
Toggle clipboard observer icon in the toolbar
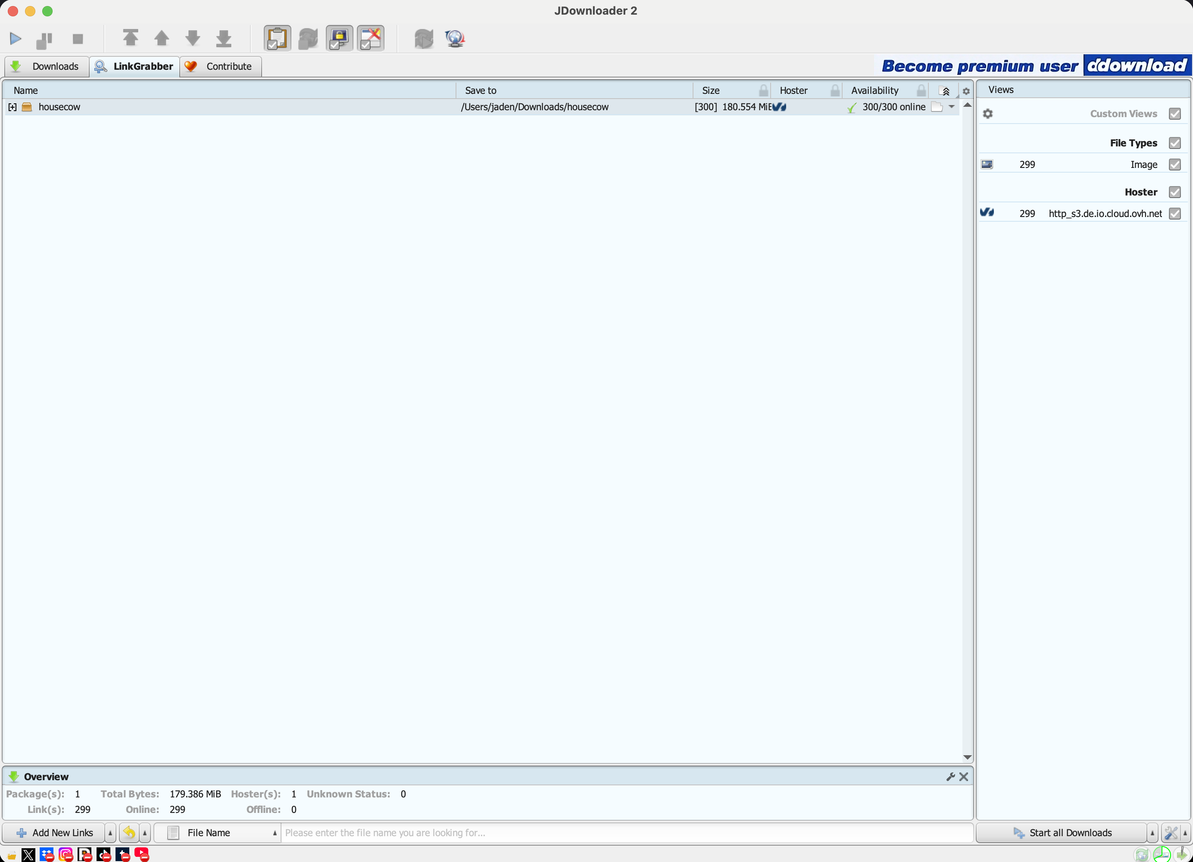click(x=277, y=38)
